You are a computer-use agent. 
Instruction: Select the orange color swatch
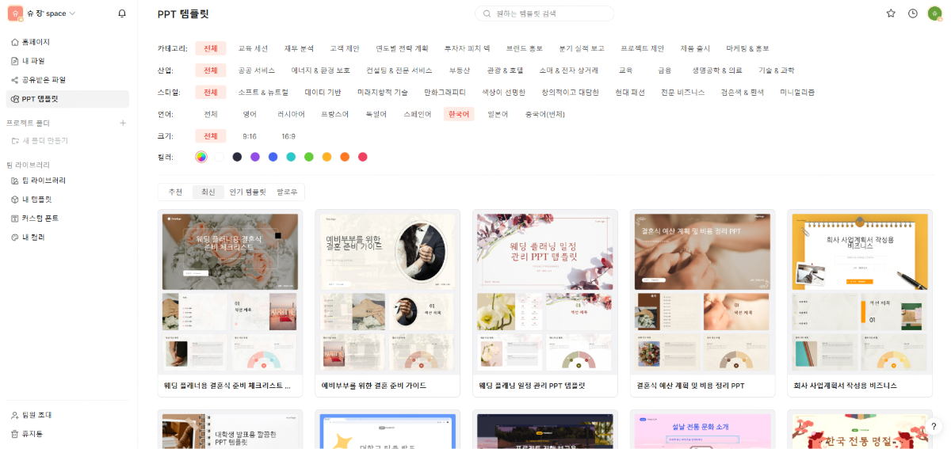(345, 157)
